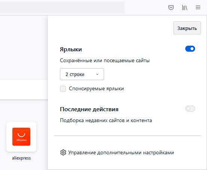Image resolution: width=207 pixels, height=170 pixels.
Task: Click the Спонсируемые ярлыки label text
Action: (96, 89)
